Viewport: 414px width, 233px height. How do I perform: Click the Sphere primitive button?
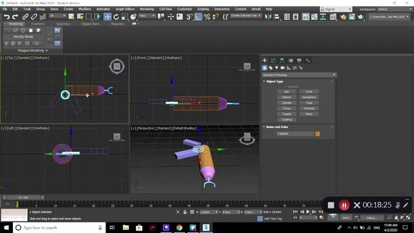click(287, 97)
